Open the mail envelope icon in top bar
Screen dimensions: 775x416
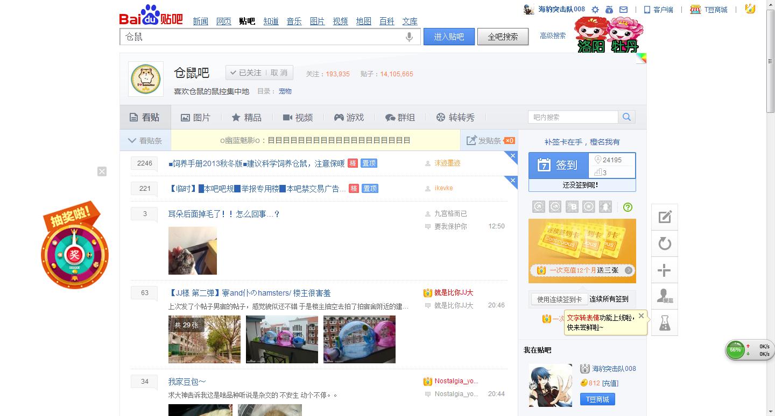point(624,9)
